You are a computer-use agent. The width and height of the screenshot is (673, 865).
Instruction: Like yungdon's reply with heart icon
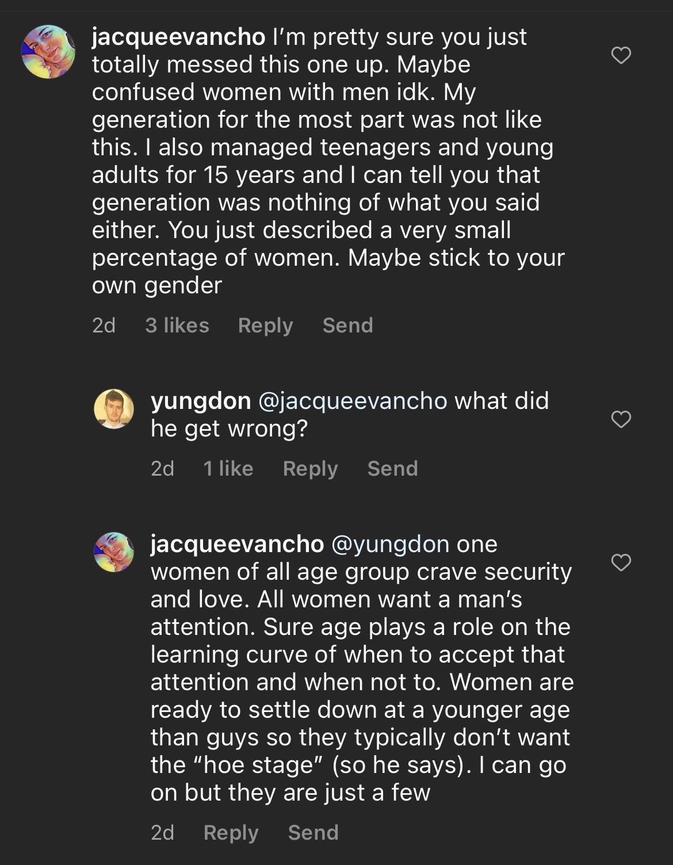coord(621,419)
